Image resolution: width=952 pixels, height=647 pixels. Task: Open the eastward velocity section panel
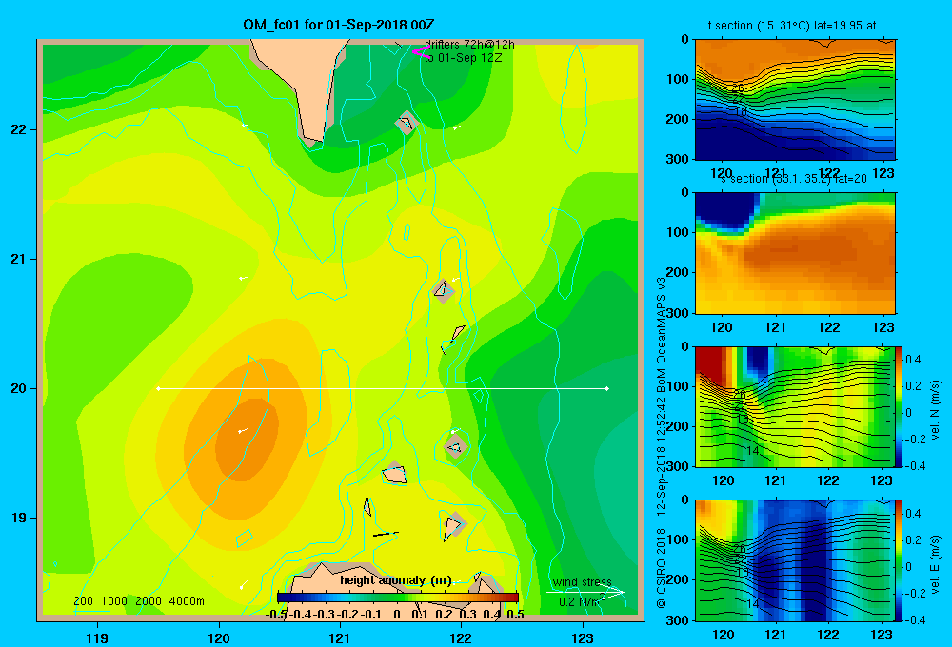[795, 560]
